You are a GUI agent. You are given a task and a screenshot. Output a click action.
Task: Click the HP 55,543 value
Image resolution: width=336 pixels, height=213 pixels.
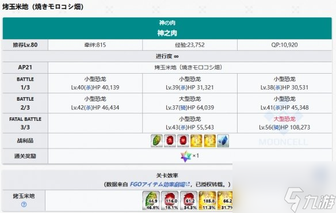point(201,127)
